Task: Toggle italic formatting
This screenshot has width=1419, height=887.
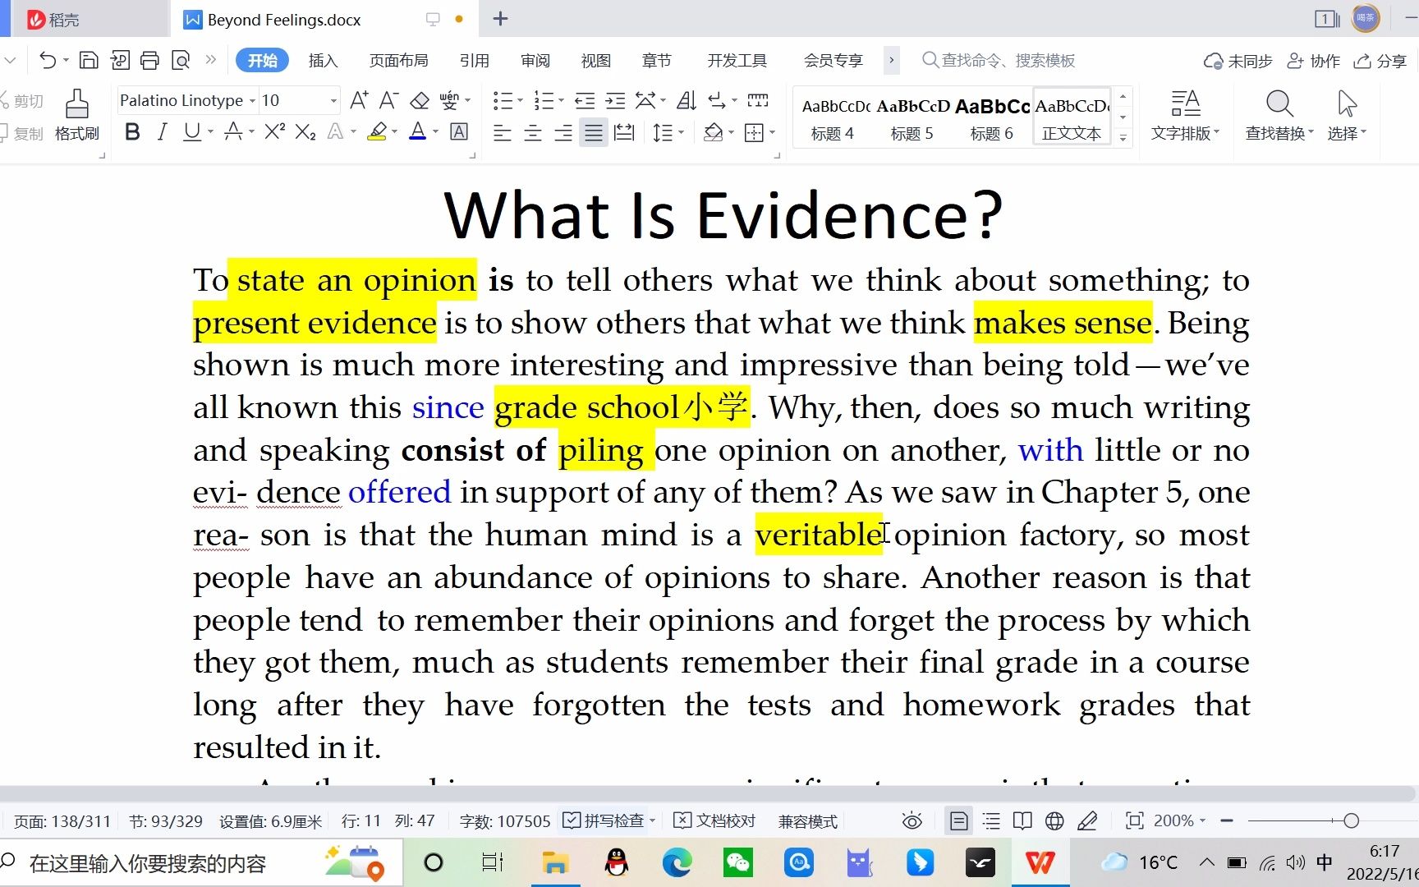Action: pos(162,131)
